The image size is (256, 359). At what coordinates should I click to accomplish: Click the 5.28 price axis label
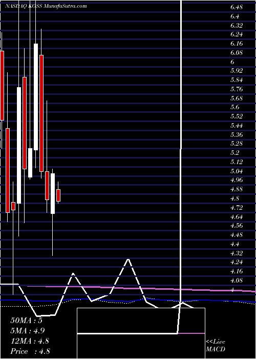[x=237, y=144]
